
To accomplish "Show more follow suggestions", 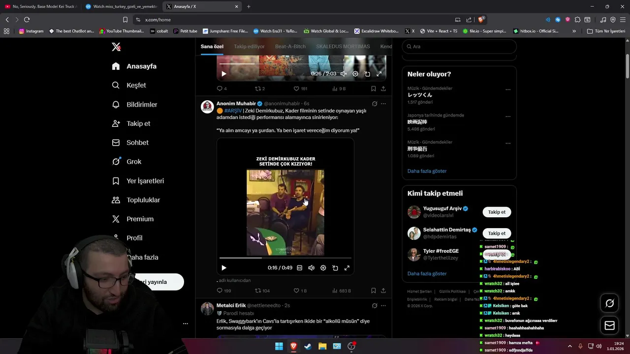I will point(427,273).
